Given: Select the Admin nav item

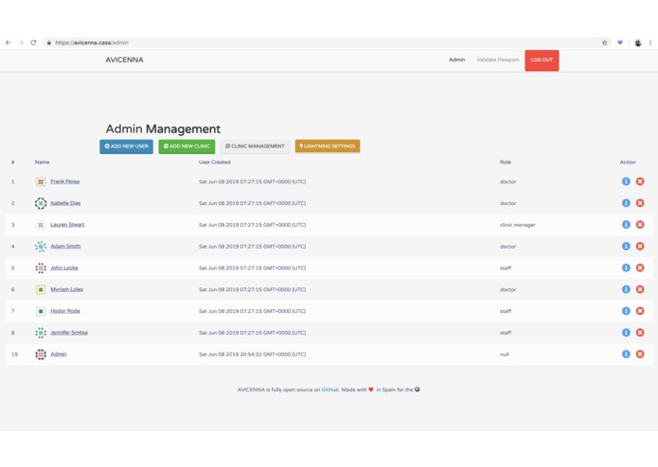Looking at the screenshot, I should (x=457, y=60).
